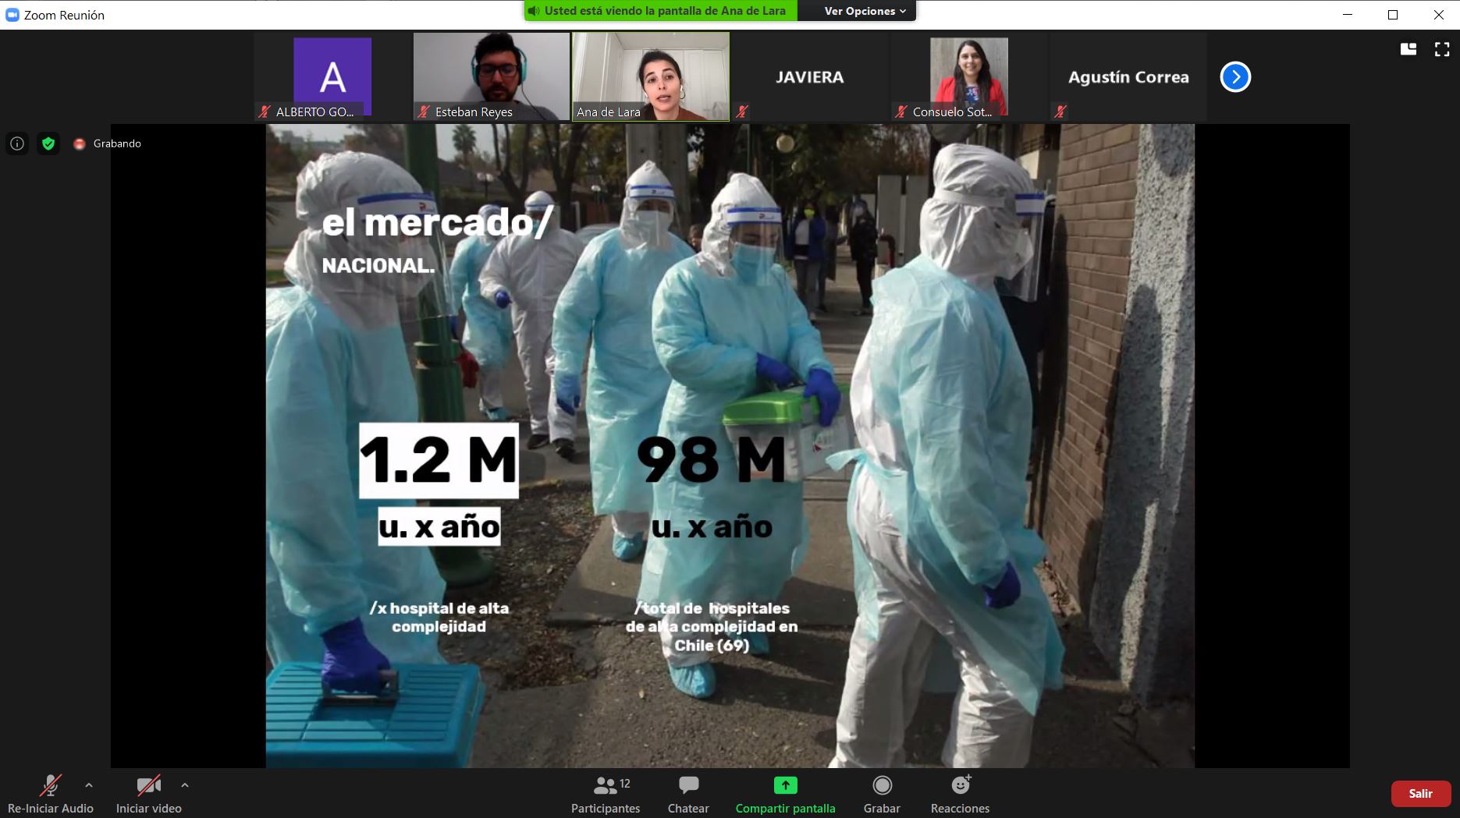The height and width of the screenshot is (818, 1460).
Task: Switch the gallery view layout icon
Action: [1408, 49]
